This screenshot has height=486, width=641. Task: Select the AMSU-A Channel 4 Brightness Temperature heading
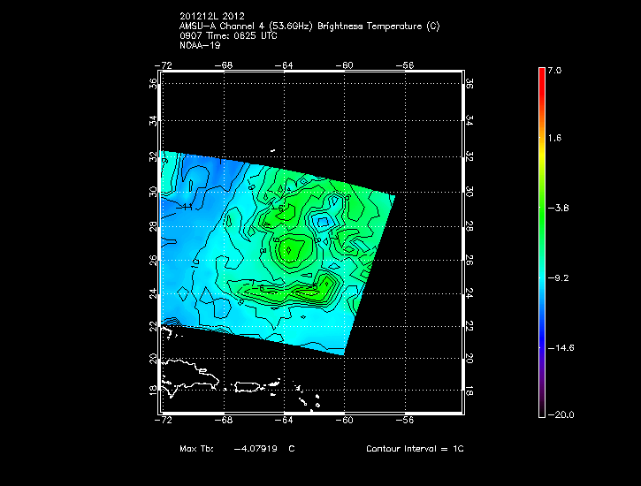[x=309, y=26]
